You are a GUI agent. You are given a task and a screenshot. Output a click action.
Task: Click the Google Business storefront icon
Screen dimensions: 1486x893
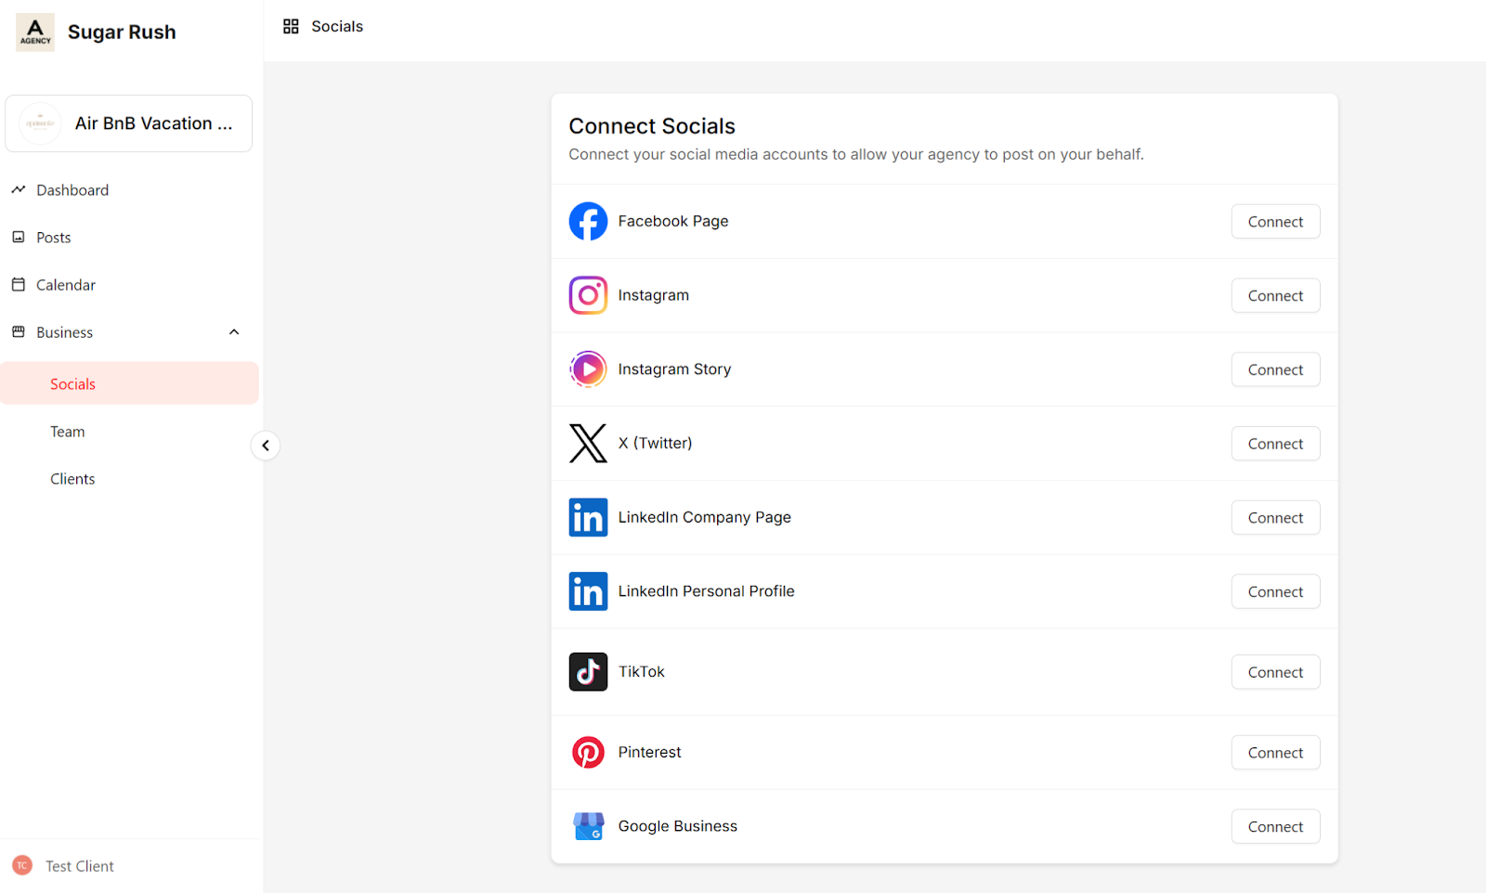point(588,826)
